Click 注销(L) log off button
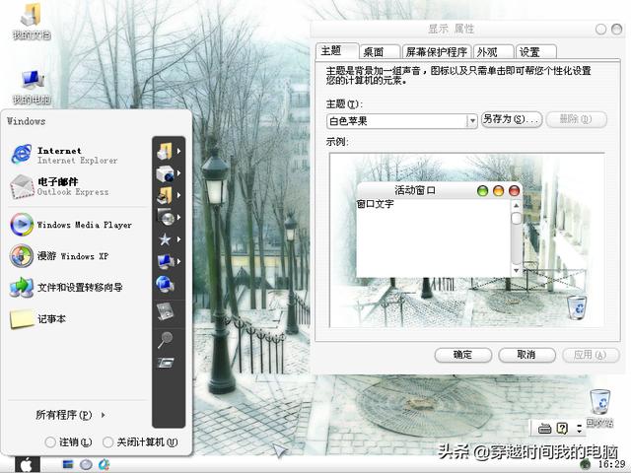Viewport: 631px width, 473px height. pos(68,442)
